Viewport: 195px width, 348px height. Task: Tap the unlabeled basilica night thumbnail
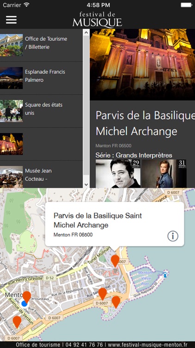point(11,144)
